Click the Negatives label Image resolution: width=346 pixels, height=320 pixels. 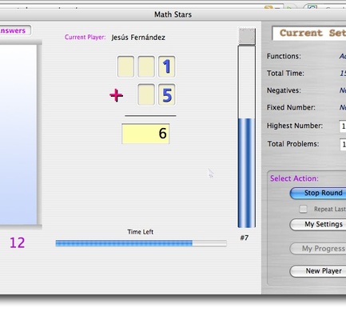point(284,90)
